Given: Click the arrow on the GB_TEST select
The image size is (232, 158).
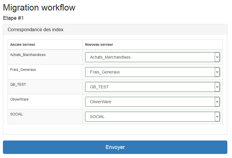Looking at the screenshot, I should click(x=217, y=87).
